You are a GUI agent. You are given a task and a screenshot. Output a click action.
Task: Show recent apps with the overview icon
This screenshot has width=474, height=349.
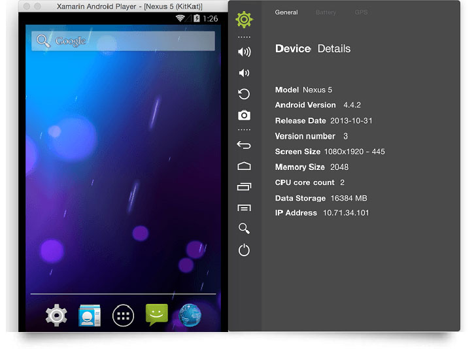point(244,187)
